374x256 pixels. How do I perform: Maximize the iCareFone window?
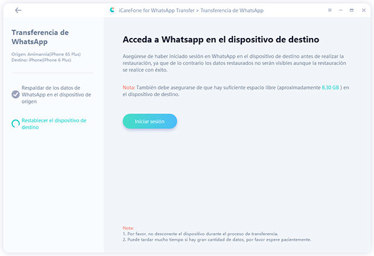[x=352, y=10]
